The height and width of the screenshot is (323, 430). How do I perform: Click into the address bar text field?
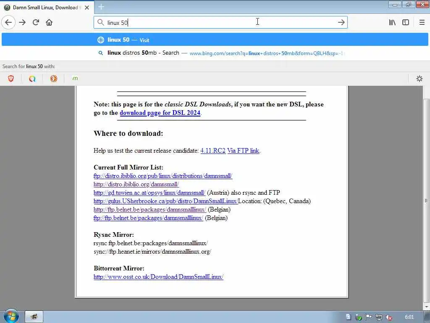click(x=220, y=22)
